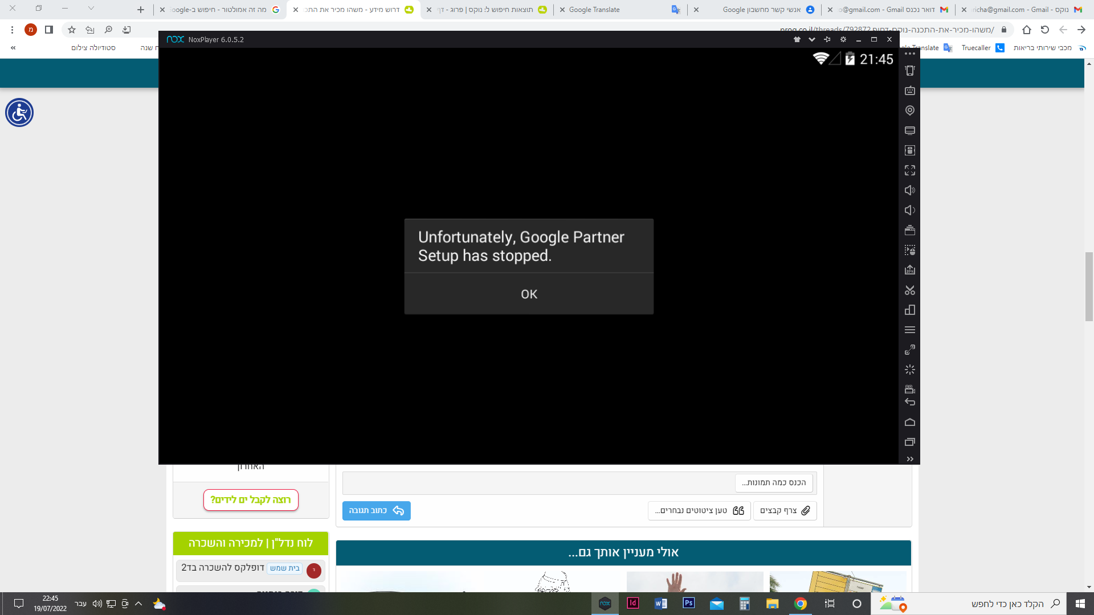Expand NoxPlayer sidebar double-chevron

[910, 459]
